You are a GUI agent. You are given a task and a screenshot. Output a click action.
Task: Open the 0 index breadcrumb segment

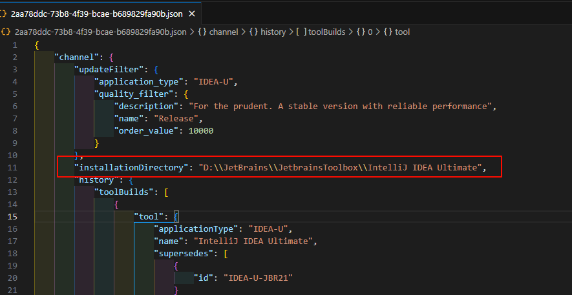pos(365,32)
